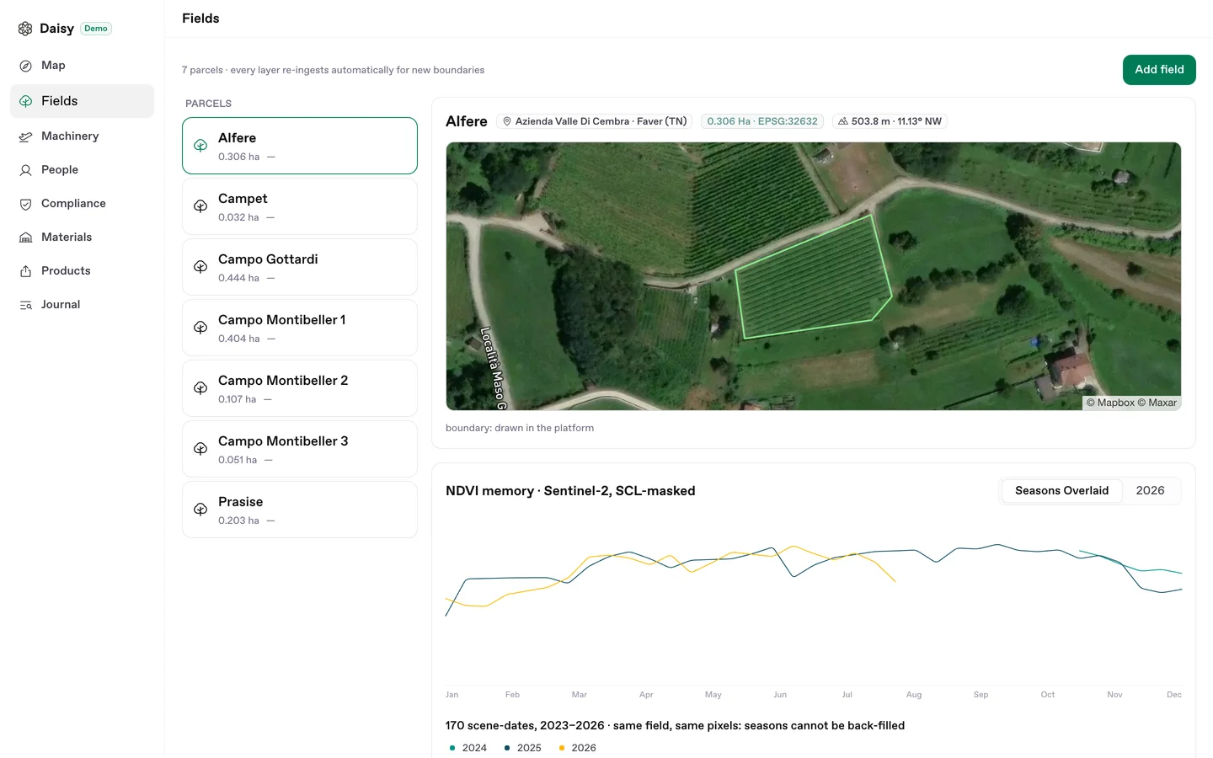Click the Mapbox attribution link
The image size is (1213, 758).
(1110, 403)
